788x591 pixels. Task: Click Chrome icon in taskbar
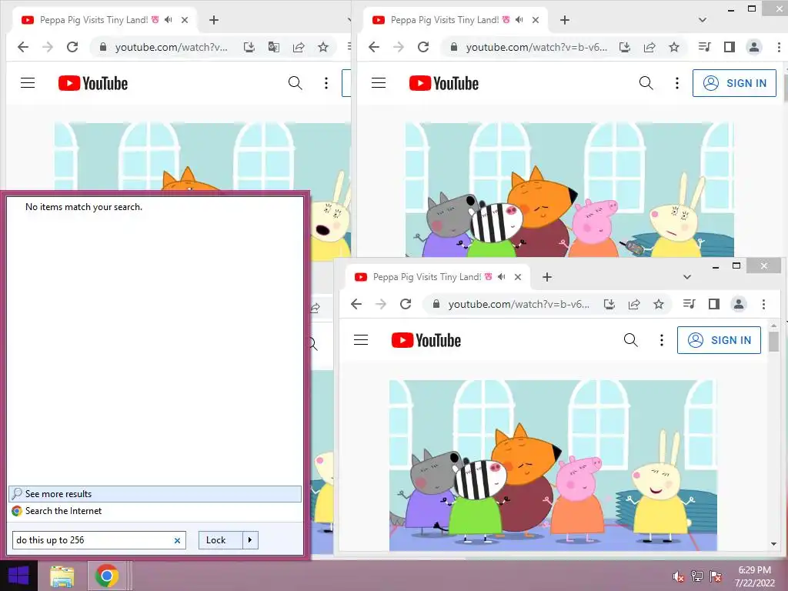(106, 576)
